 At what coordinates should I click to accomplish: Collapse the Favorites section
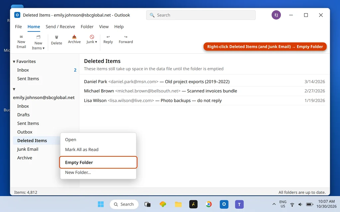pos(14,62)
